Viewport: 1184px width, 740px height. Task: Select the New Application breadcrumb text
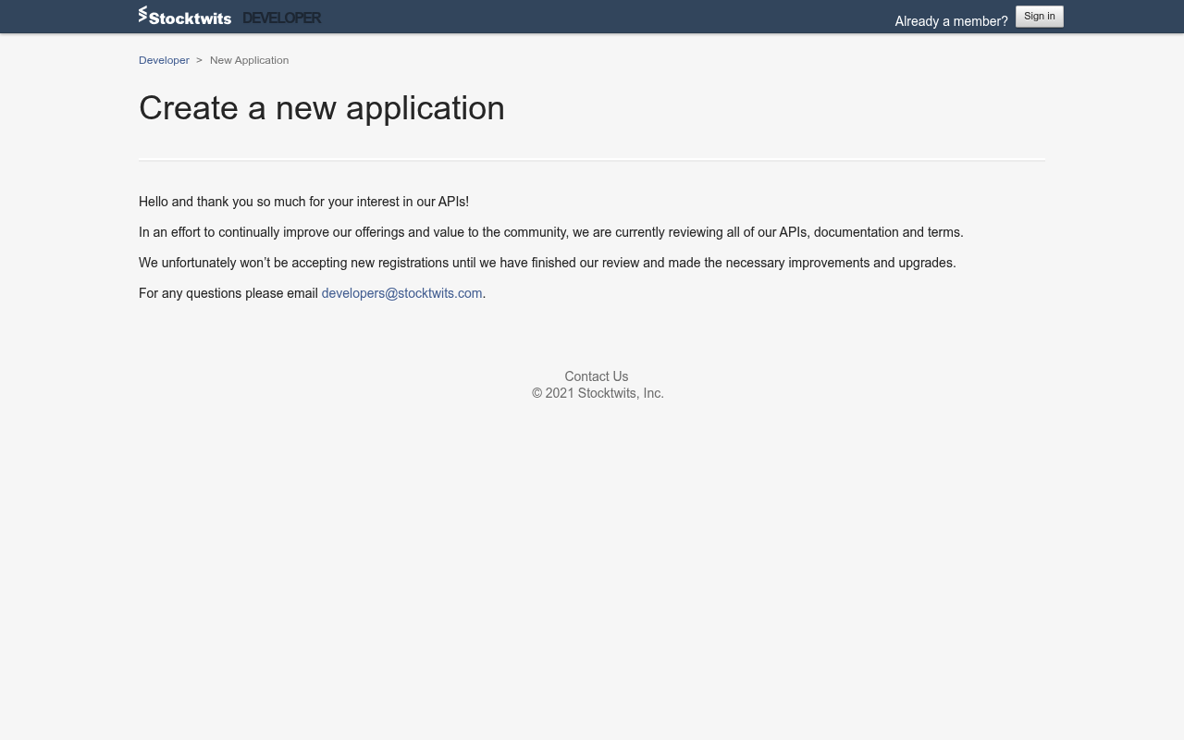click(249, 60)
